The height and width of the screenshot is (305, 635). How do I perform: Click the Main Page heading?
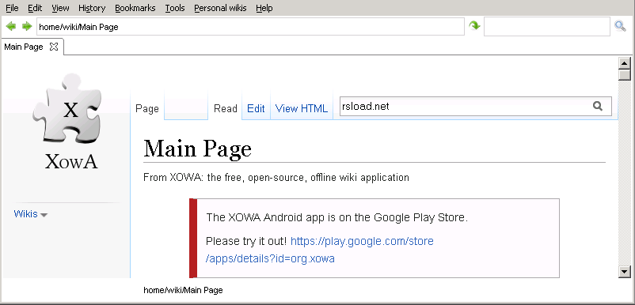click(198, 149)
